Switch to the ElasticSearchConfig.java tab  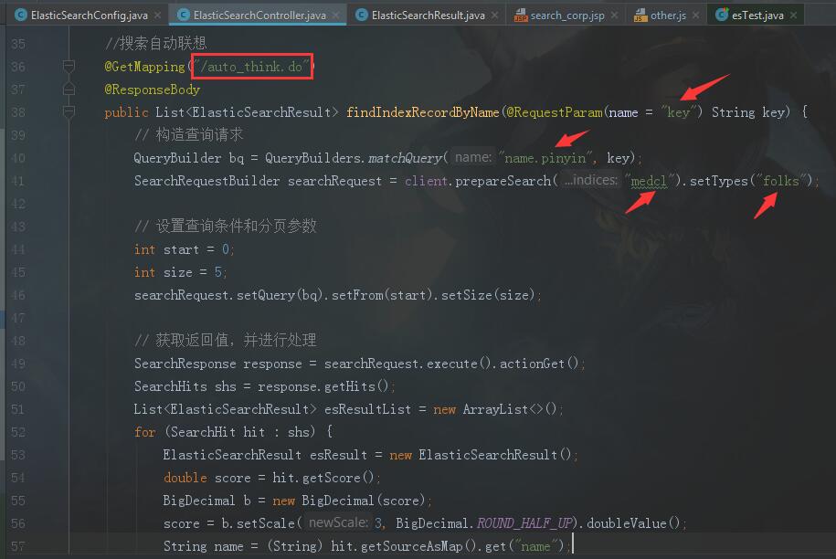(x=89, y=16)
